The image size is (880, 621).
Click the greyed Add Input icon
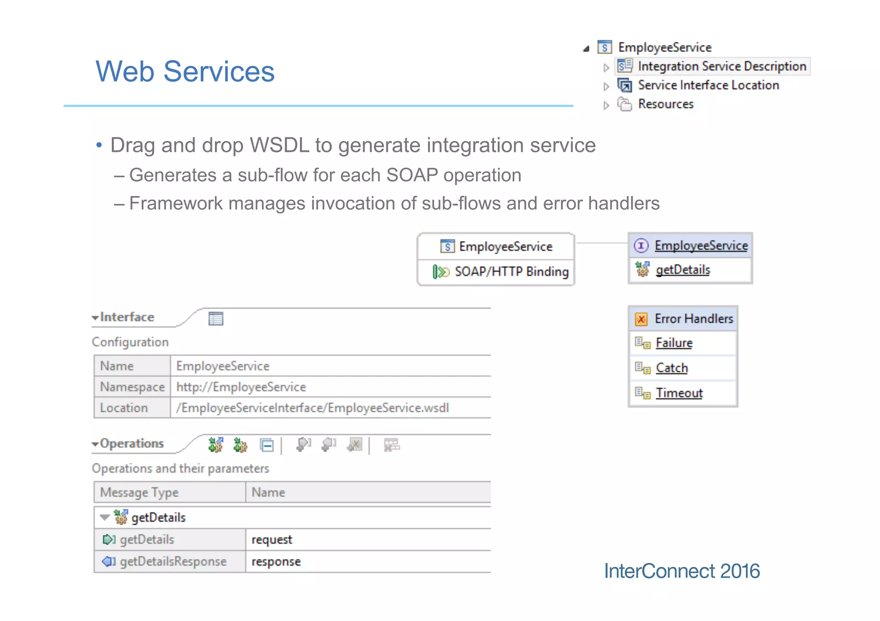click(303, 445)
